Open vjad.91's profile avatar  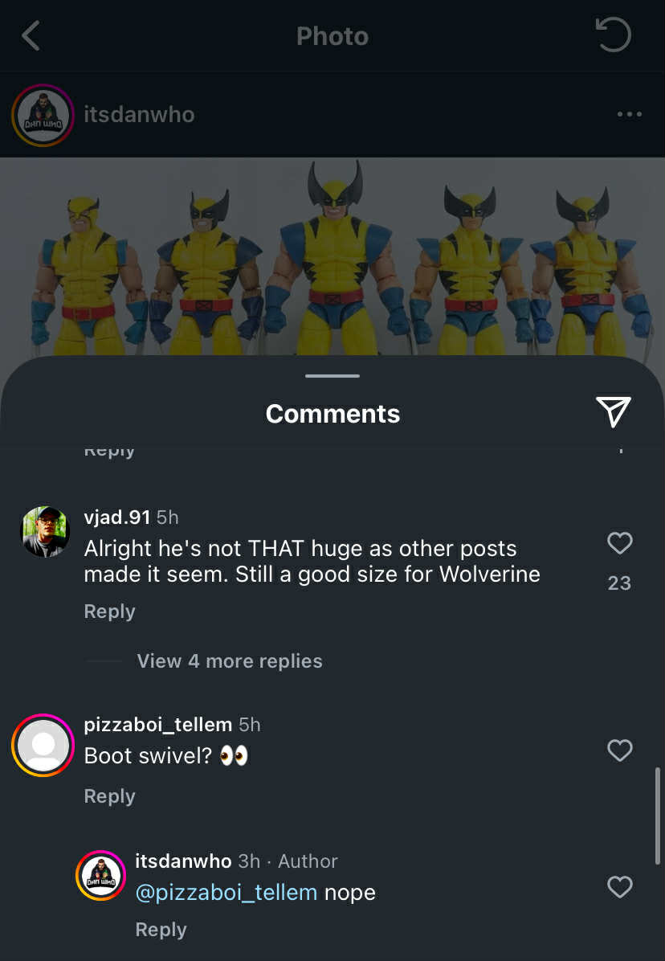[44, 532]
